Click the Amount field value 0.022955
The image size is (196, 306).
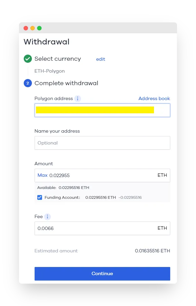coord(59,175)
